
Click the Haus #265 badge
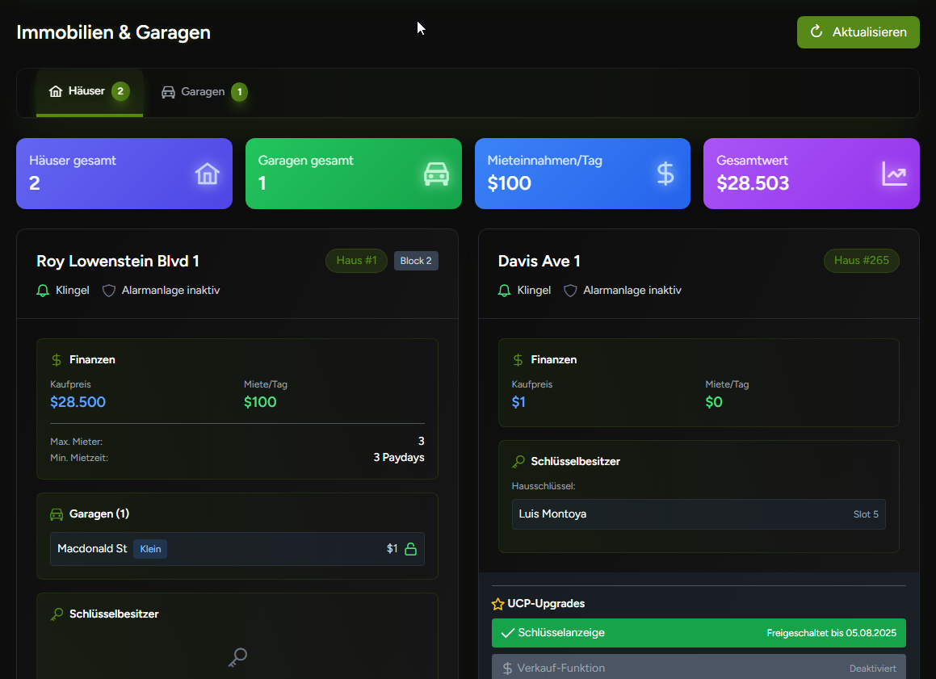point(862,261)
